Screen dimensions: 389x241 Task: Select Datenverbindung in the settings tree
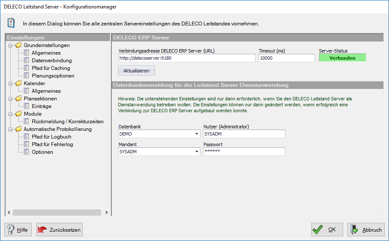[x=52, y=61]
